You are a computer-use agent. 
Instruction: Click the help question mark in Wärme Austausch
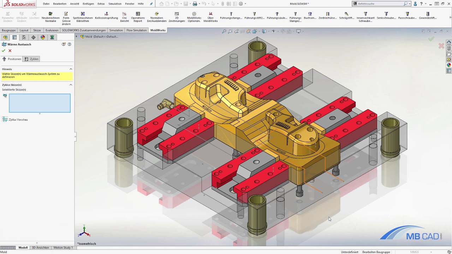70,44
